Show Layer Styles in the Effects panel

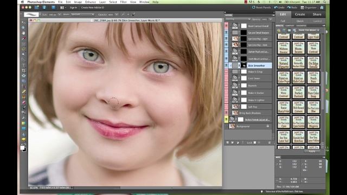tap(284, 30)
